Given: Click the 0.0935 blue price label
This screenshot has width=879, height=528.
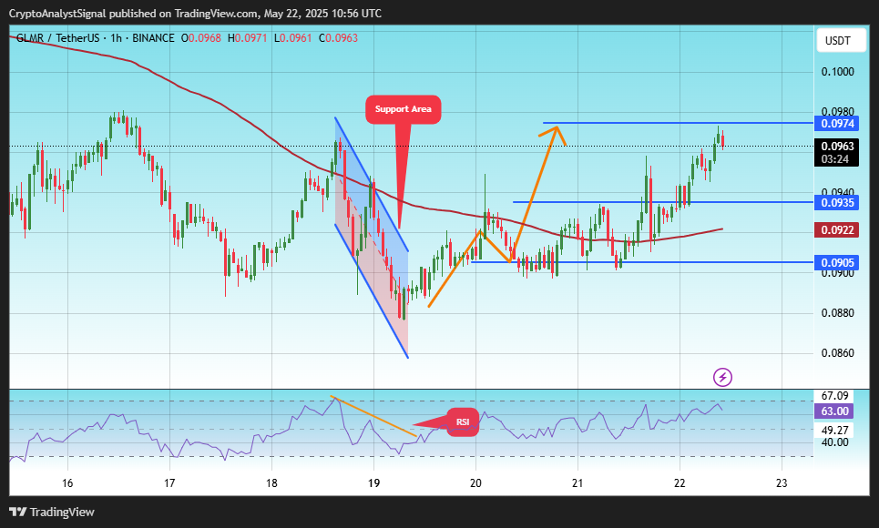Looking at the screenshot, I should (x=837, y=202).
